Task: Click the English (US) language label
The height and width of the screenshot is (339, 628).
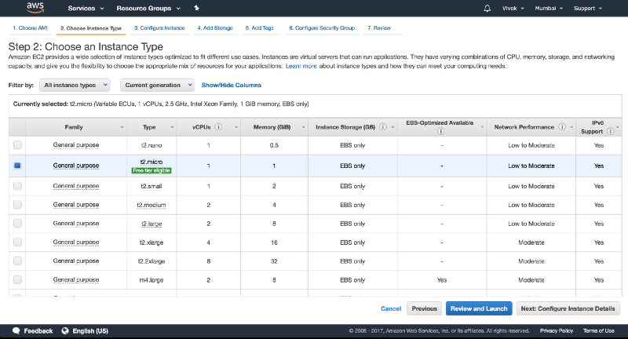Action: [90, 330]
